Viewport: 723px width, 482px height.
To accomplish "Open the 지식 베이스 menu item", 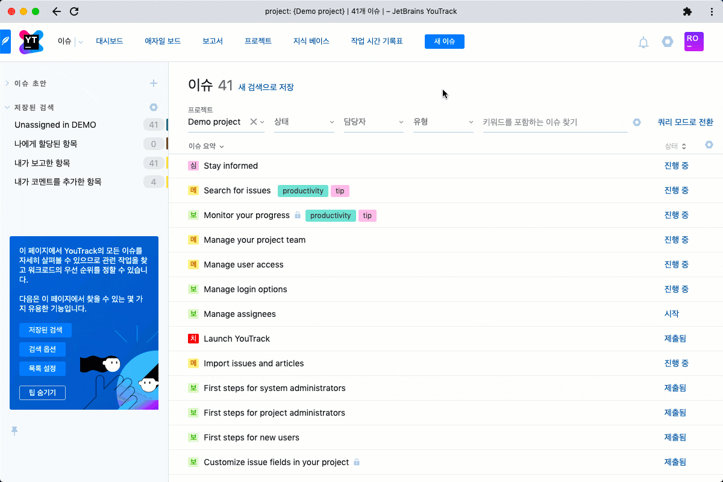I will tap(311, 42).
